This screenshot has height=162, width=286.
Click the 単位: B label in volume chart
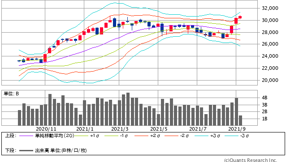(11, 94)
